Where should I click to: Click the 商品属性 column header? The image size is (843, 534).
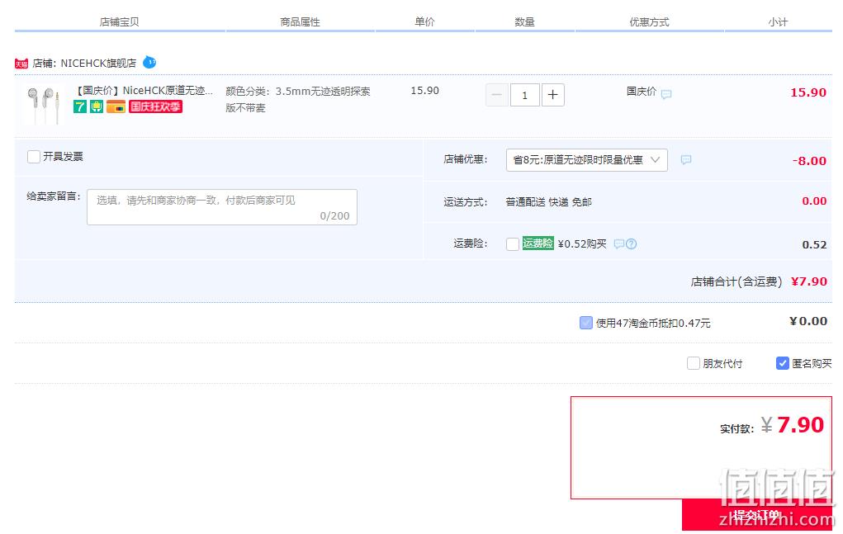click(300, 22)
